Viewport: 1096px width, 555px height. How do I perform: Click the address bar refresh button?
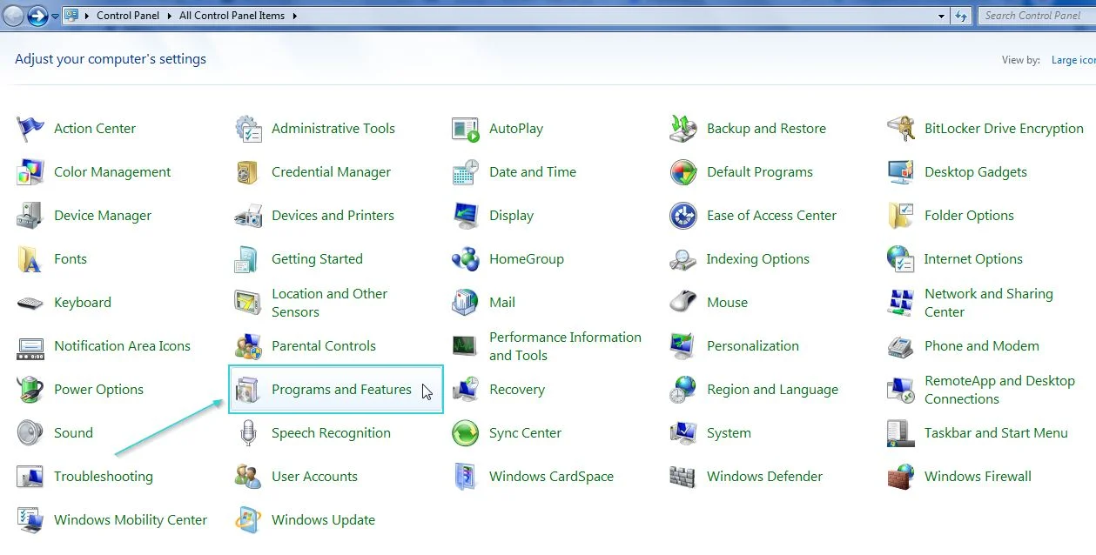click(x=961, y=16)
